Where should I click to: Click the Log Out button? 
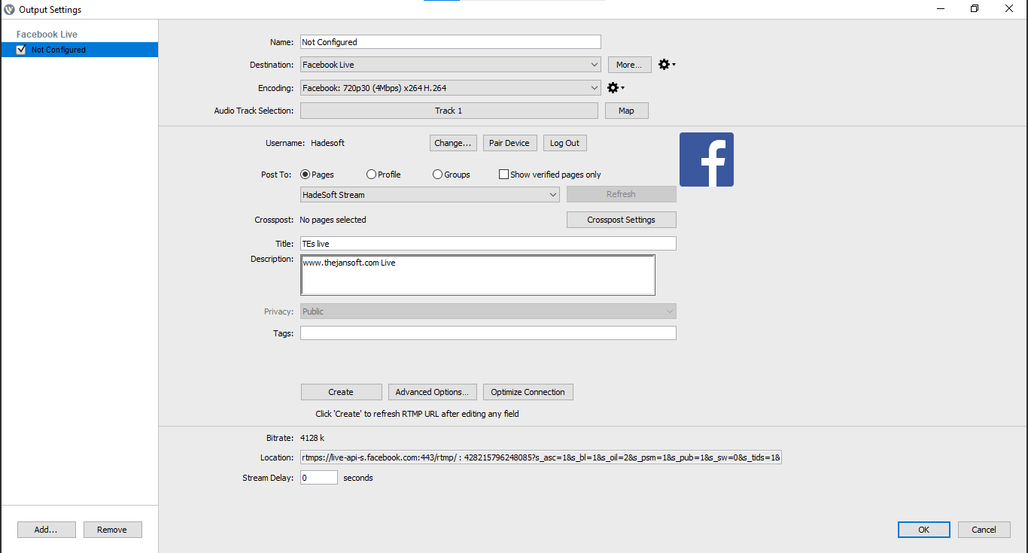click(564, 143)
